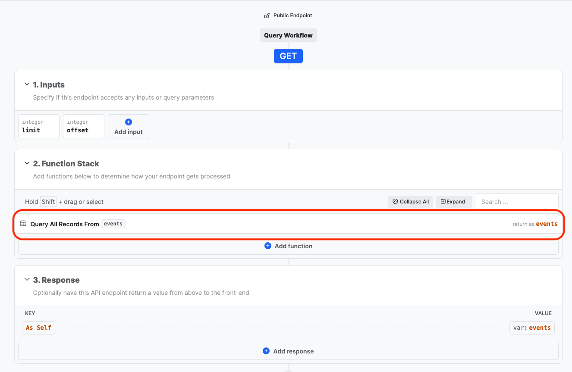Click the Public Endpoint text label
Viewport: 572px width, 372px height.
click(292, 16)
